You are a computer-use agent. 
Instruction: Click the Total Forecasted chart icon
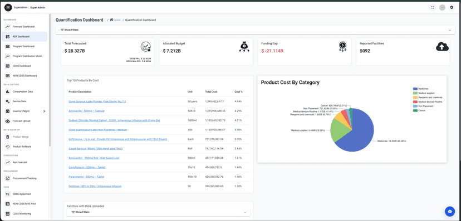[x=146, y=46]
